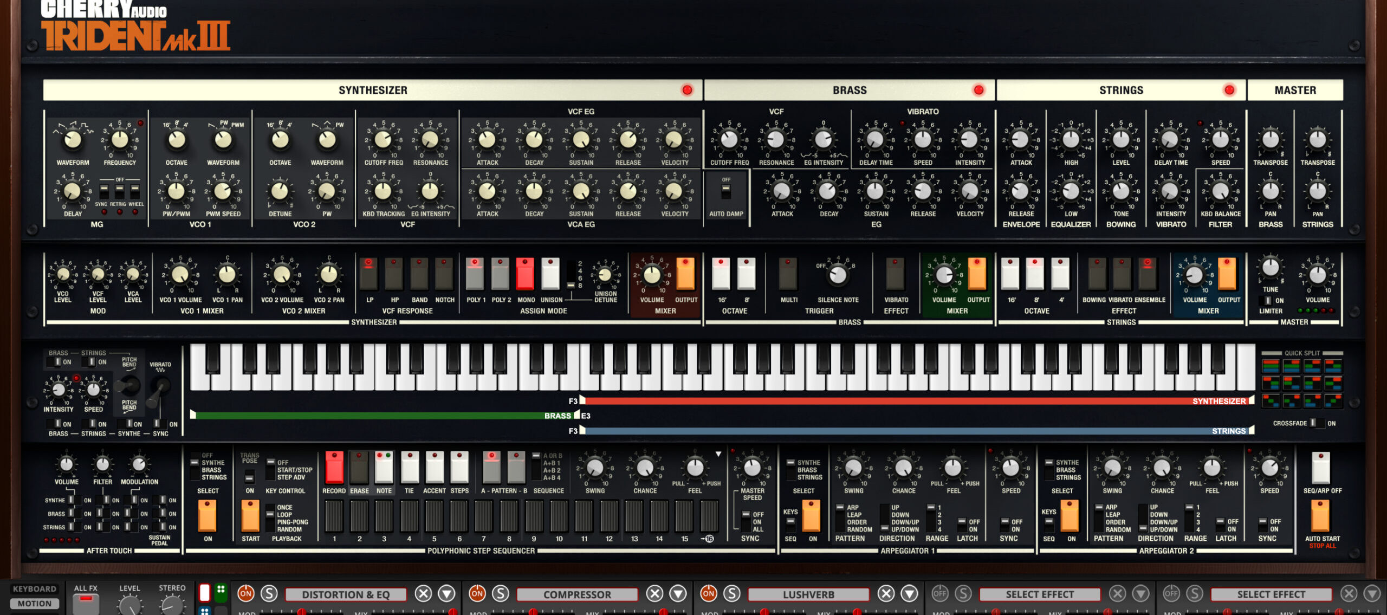Screen dimensions: 1387x615
Task: Switch to the MOTION tab
Action: pos(35,603)
